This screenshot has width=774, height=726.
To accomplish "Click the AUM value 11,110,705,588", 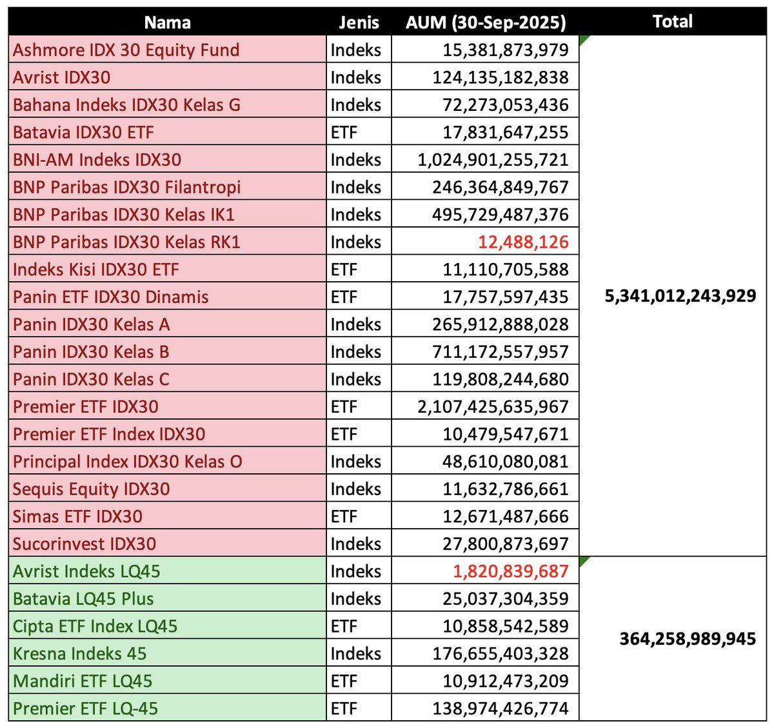I will pos(506,270).
